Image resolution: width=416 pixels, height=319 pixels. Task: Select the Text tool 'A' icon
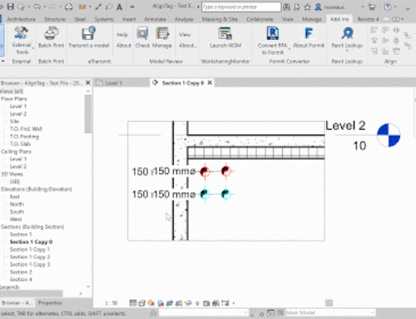(119, 7)
